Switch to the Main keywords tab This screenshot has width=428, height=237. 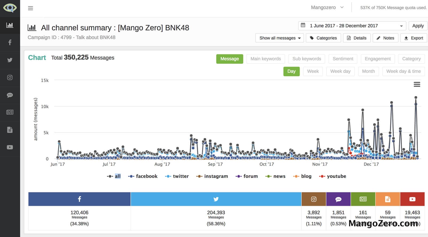pos(266,59)
